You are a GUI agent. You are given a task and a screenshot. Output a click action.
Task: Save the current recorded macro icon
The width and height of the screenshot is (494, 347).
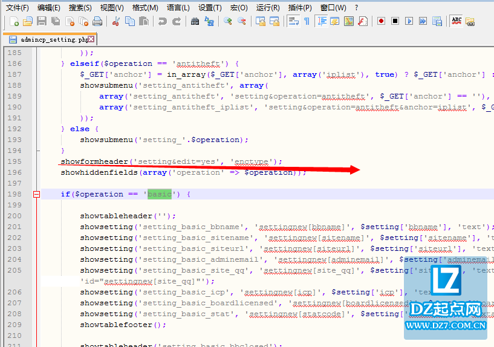click(x=437, y=21)
